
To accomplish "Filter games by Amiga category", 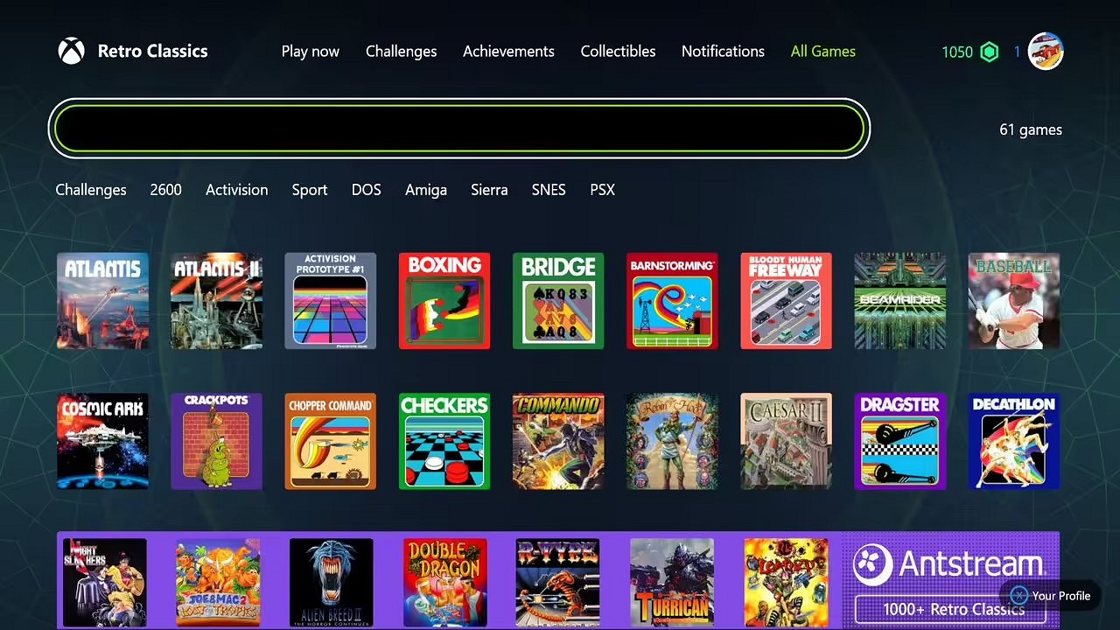I will [x=426, y=190].
